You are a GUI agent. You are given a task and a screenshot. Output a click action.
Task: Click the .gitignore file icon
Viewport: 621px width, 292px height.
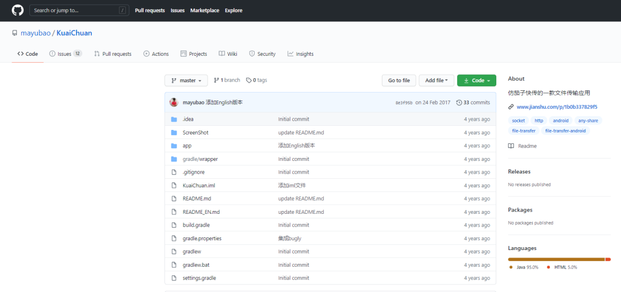[174, 172]
